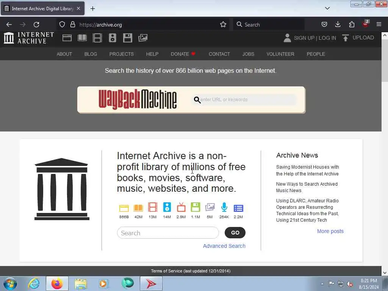Select the Internet Archive browser tab
This screenshot has height=291, width=388.
42,9
